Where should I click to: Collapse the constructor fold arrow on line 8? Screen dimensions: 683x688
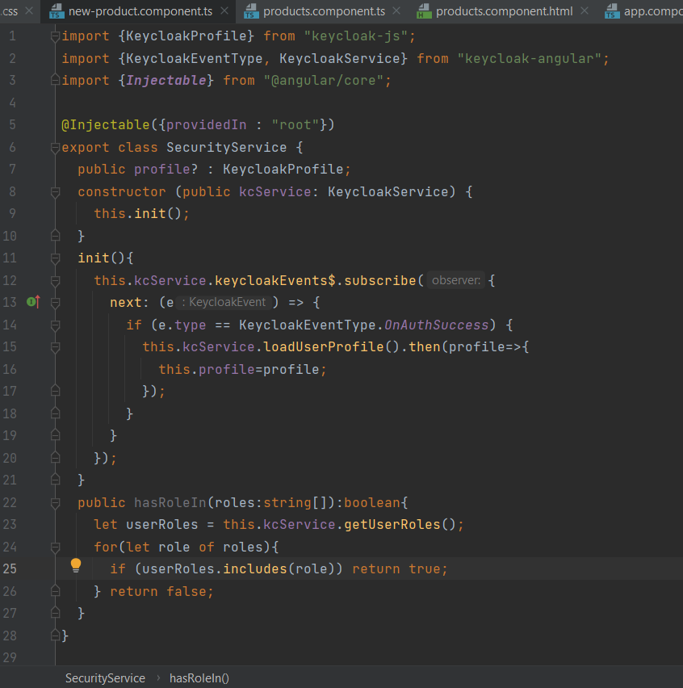point(55,191)
